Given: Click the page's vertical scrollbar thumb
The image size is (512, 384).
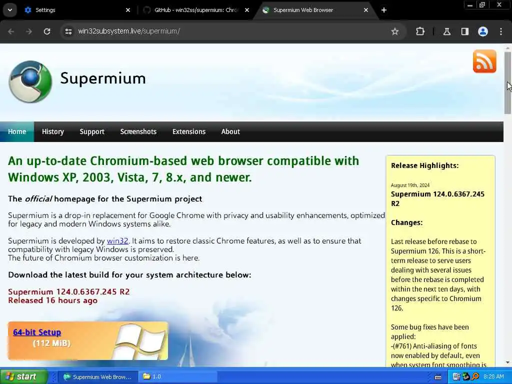Looking at the screenshot, I should [x=507, y=82].
